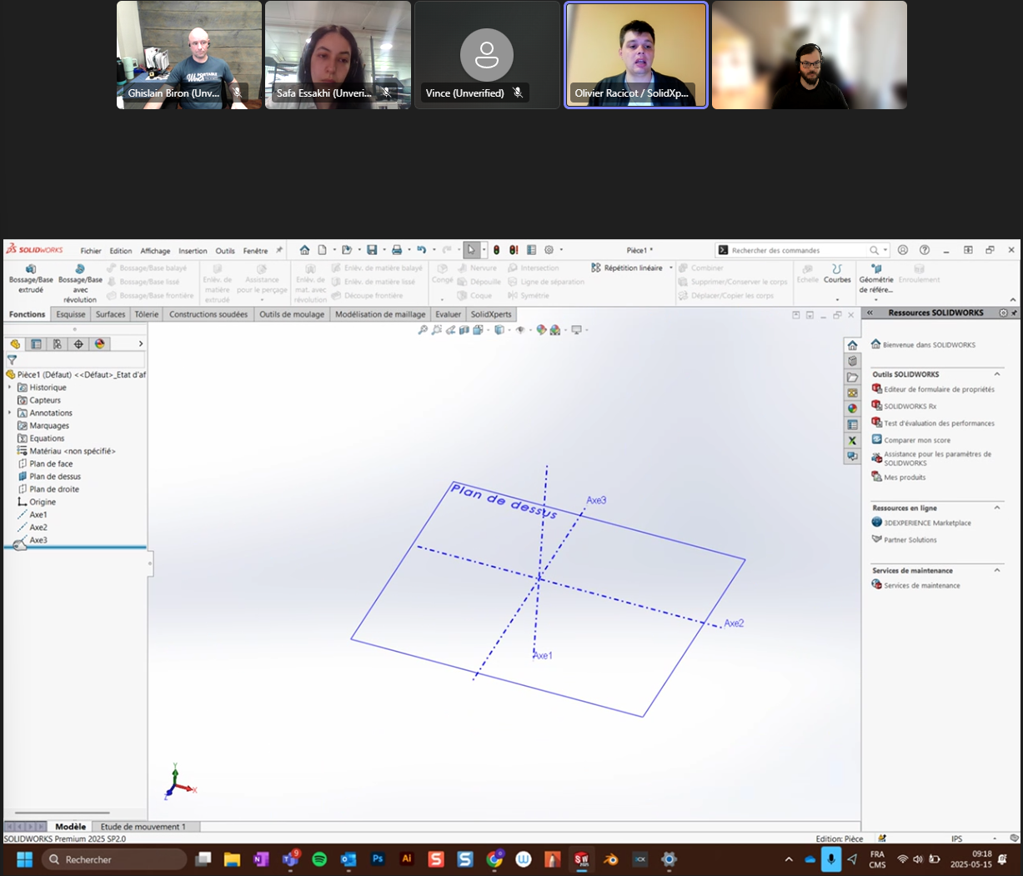Screen dimensions: 1023x876
Task: Click the Home icon in top toolbar
Action: [304, 250]
